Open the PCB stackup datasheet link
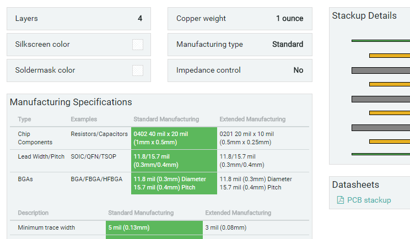This screenshot has width=410, height=239. pos(369,200)
